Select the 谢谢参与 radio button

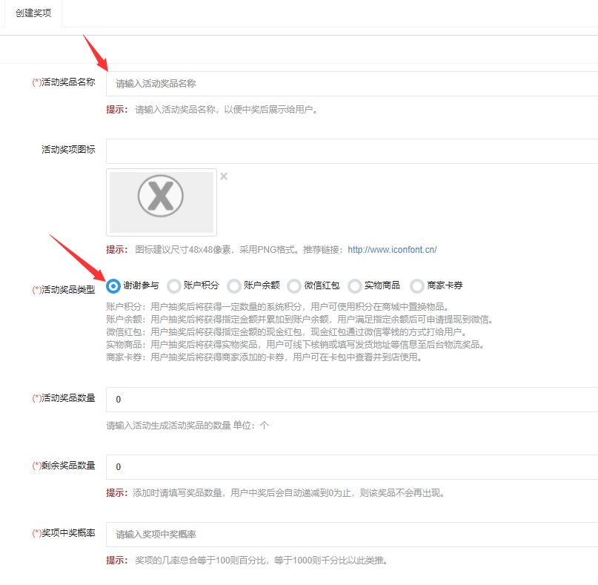pyautogui.click(x=113, y=285)
